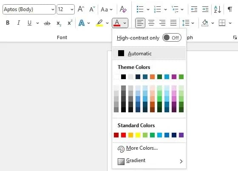Expand Font Color dropdown arrow
This screenshot has width=238, height=171.
pyautogui.click(x=125, y=23)
